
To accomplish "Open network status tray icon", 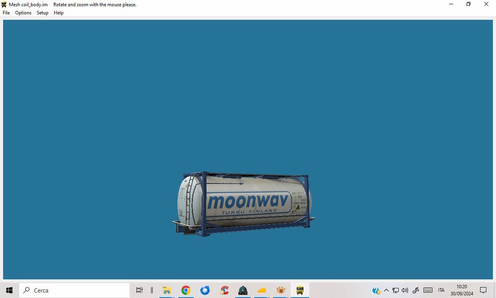I will point(395,290).
